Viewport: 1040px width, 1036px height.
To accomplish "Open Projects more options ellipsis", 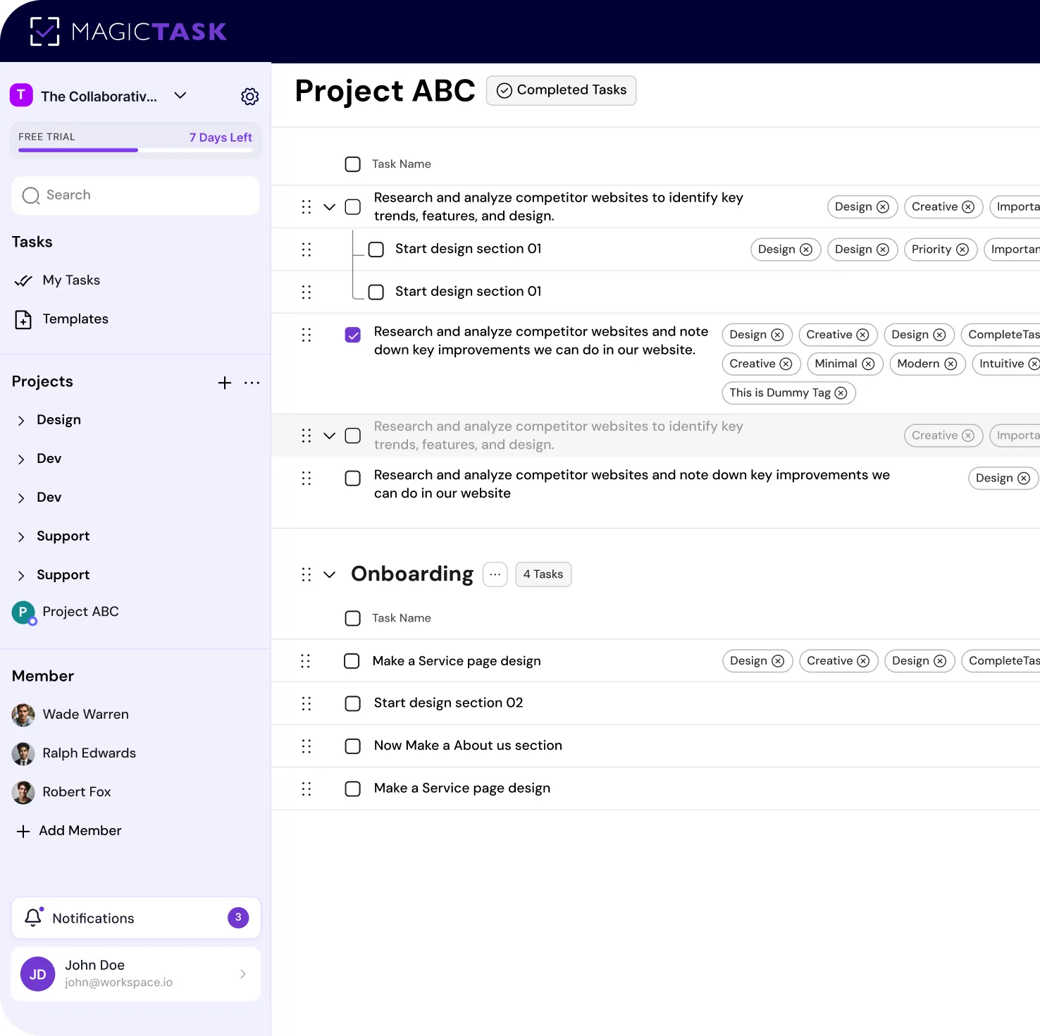I will (252, 383).
